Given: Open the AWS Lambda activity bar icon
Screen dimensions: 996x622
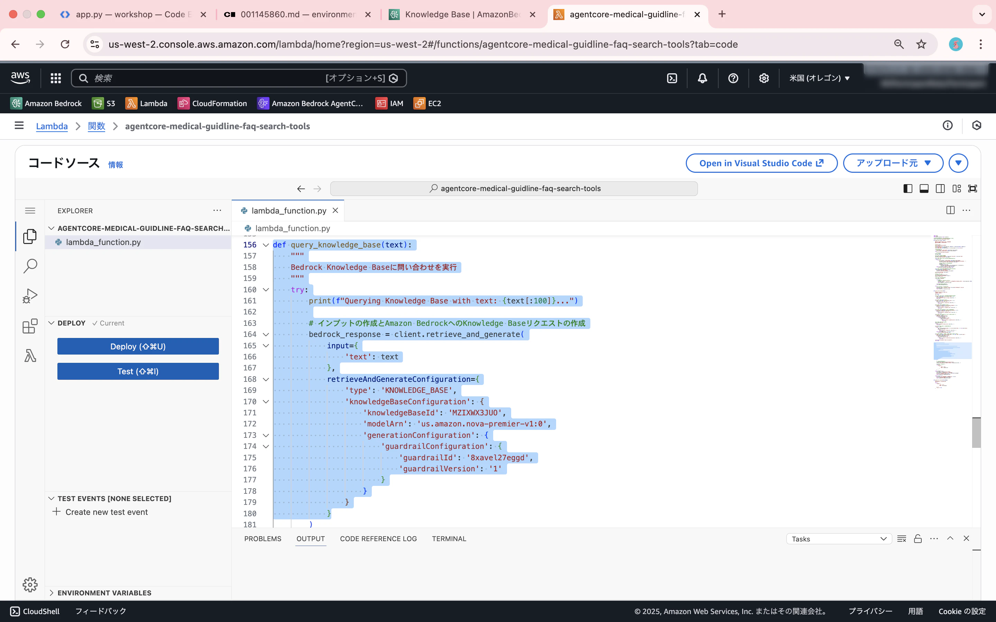Looking at the screenshot, I should click(x=30, y=356).
